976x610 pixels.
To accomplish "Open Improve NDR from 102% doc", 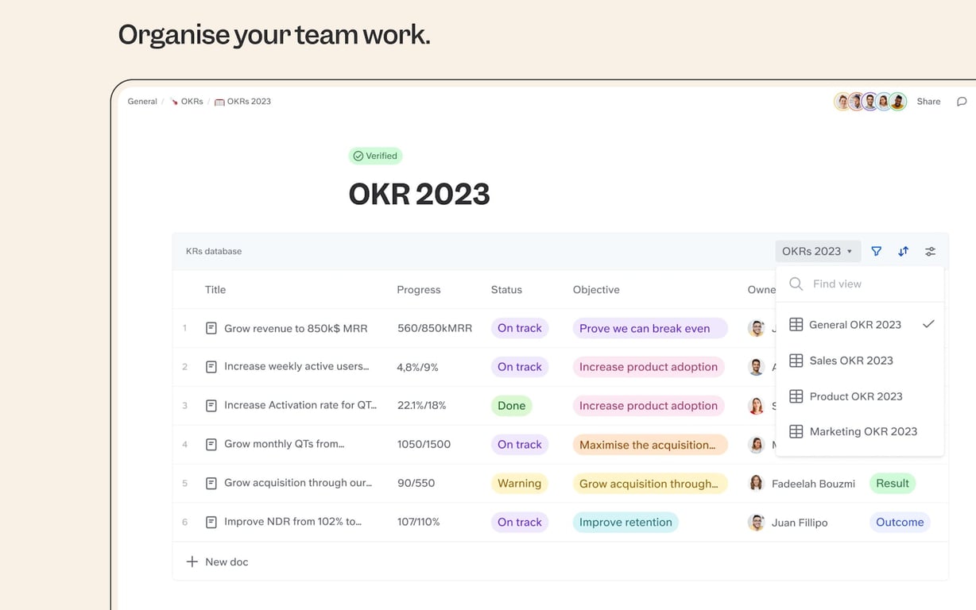I will 292,522.
